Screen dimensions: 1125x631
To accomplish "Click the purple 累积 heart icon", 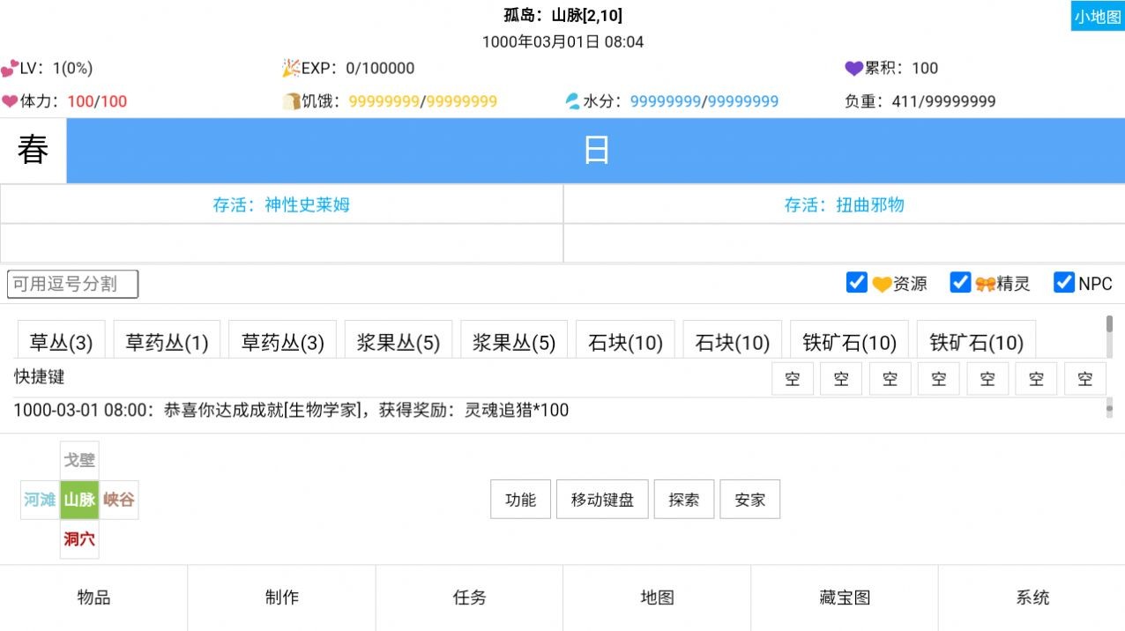I will coord(853,68).
